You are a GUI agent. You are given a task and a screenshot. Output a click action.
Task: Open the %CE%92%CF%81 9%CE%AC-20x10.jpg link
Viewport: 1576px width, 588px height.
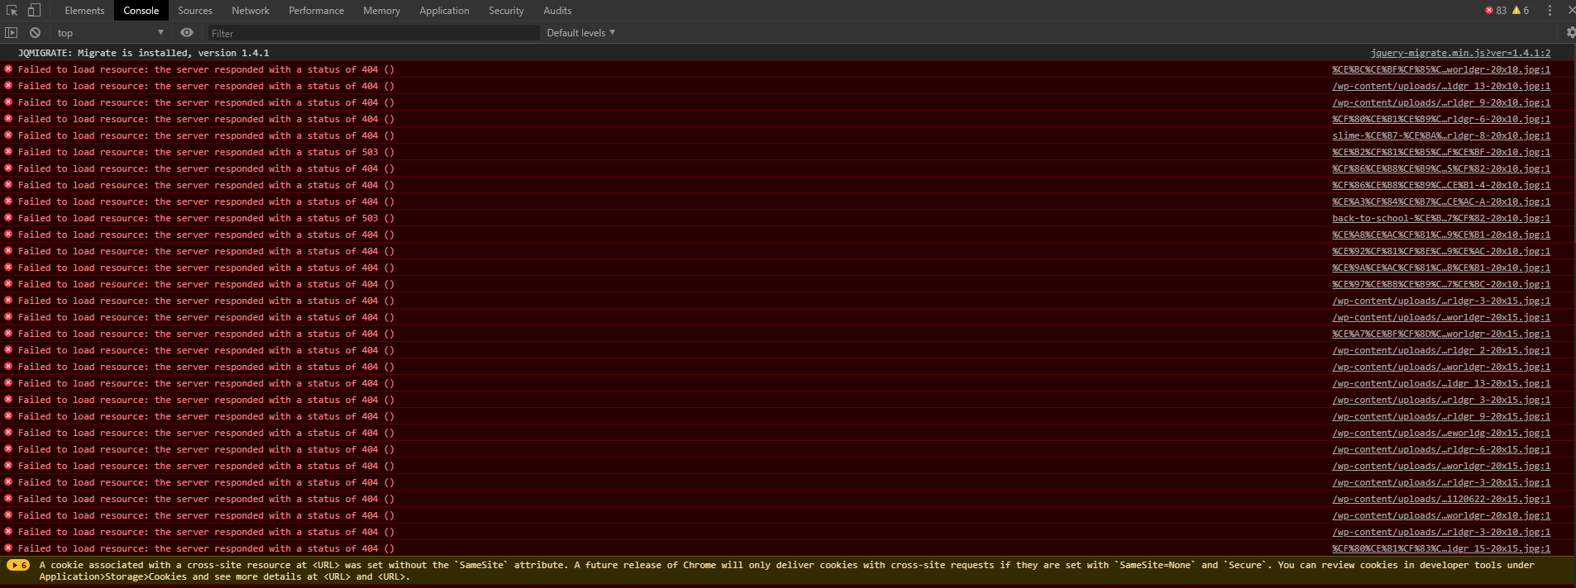(1441, 251)
